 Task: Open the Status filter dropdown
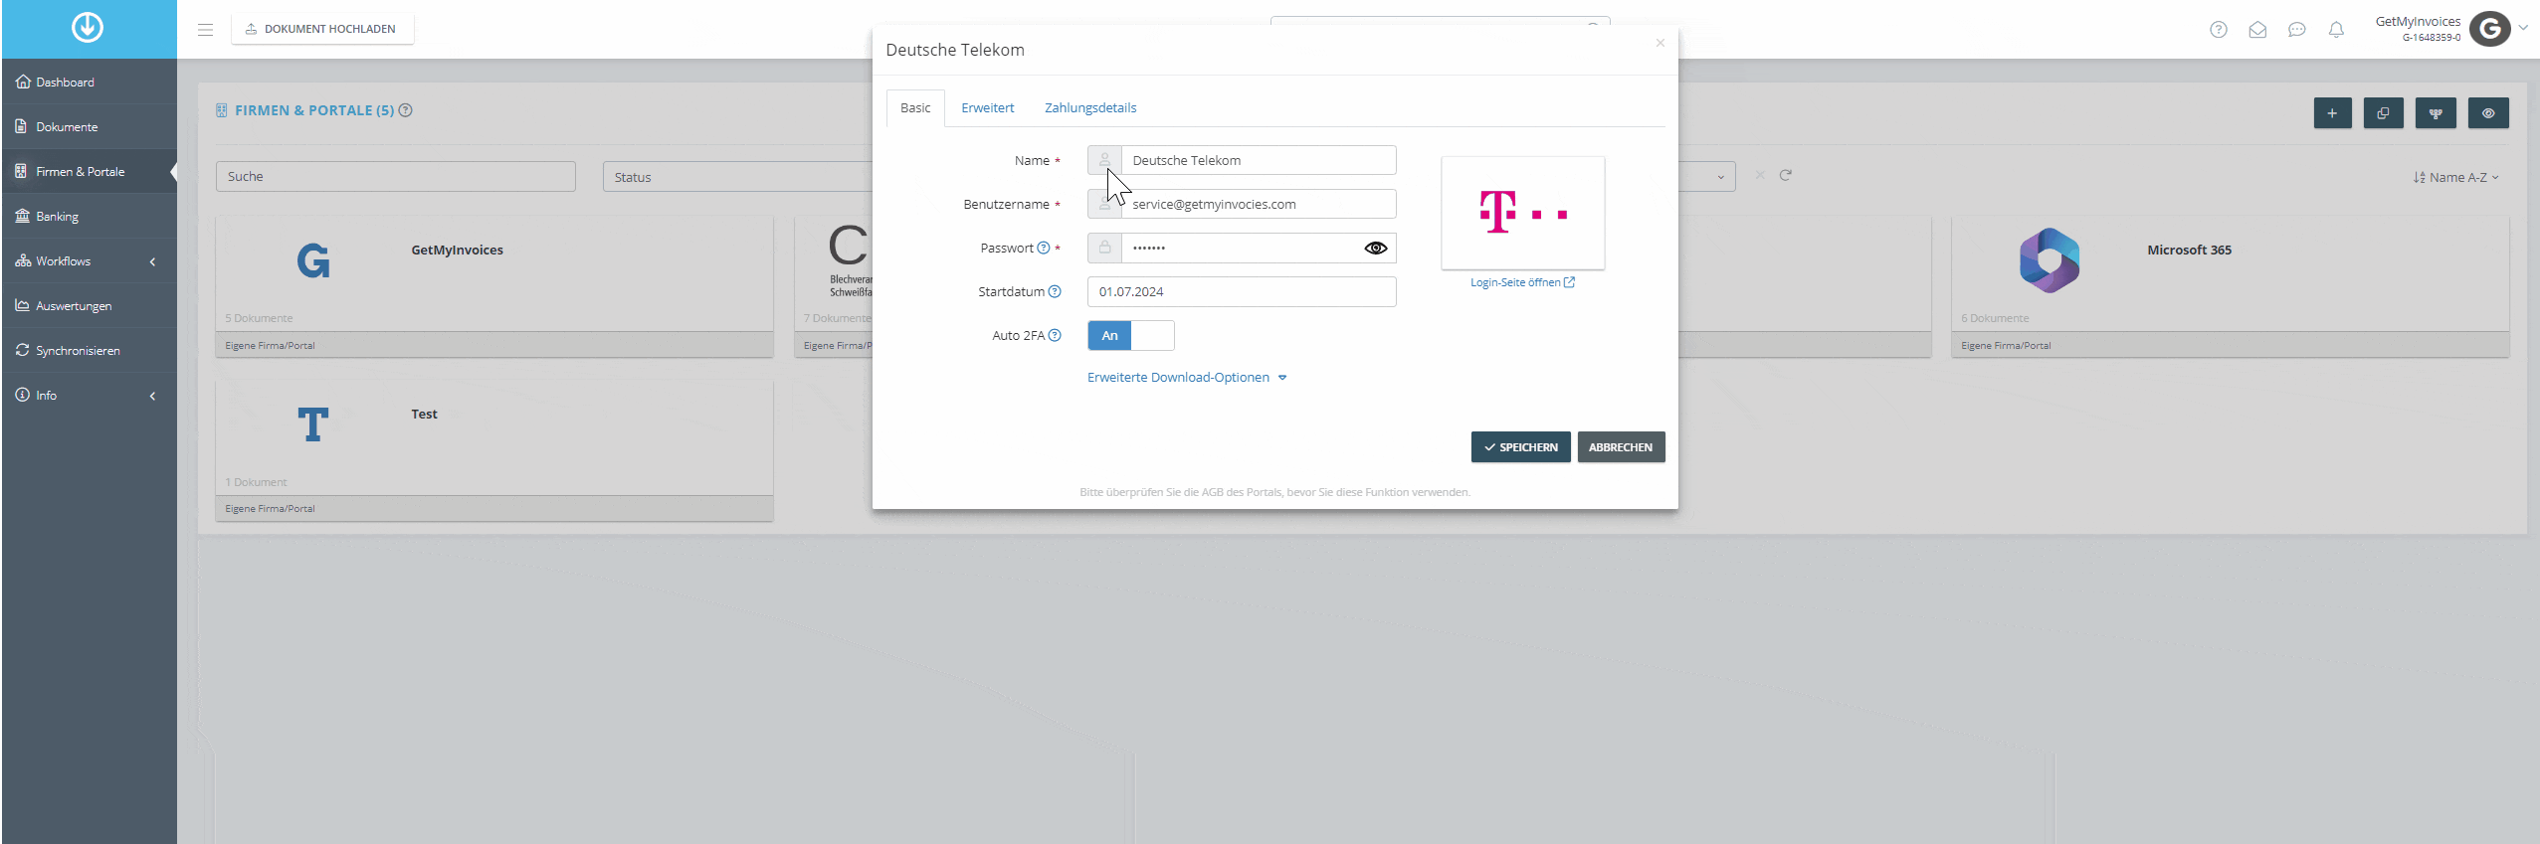tap(737, 177)
